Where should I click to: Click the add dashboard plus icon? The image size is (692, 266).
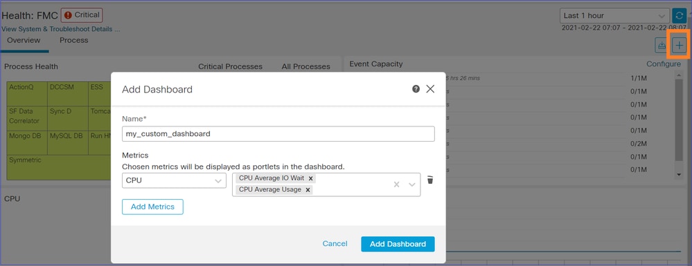pyautogui.click(x=680, y=45)
